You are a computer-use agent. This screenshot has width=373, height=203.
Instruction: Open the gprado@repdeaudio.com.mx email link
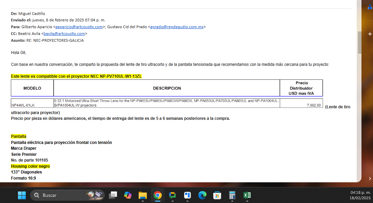[177, 27]
